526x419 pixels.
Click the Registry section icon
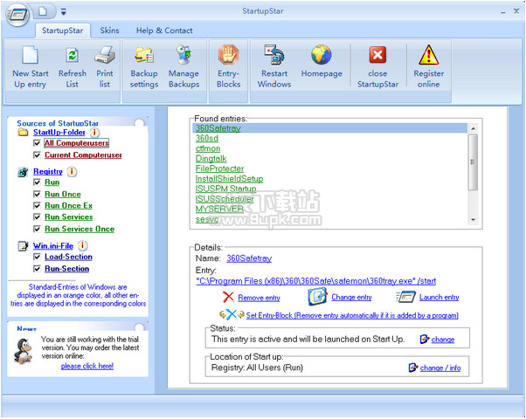point(23,172)
